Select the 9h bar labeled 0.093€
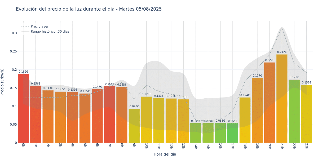The width and height of the screenshot is (318, 159). tap(134, 126)
